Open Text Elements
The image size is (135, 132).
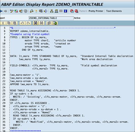coord(114,11)
